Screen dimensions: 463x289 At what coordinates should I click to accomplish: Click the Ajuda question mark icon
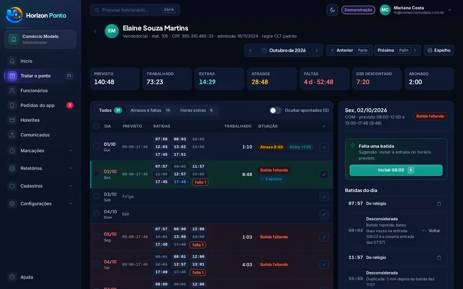point(12,277)
